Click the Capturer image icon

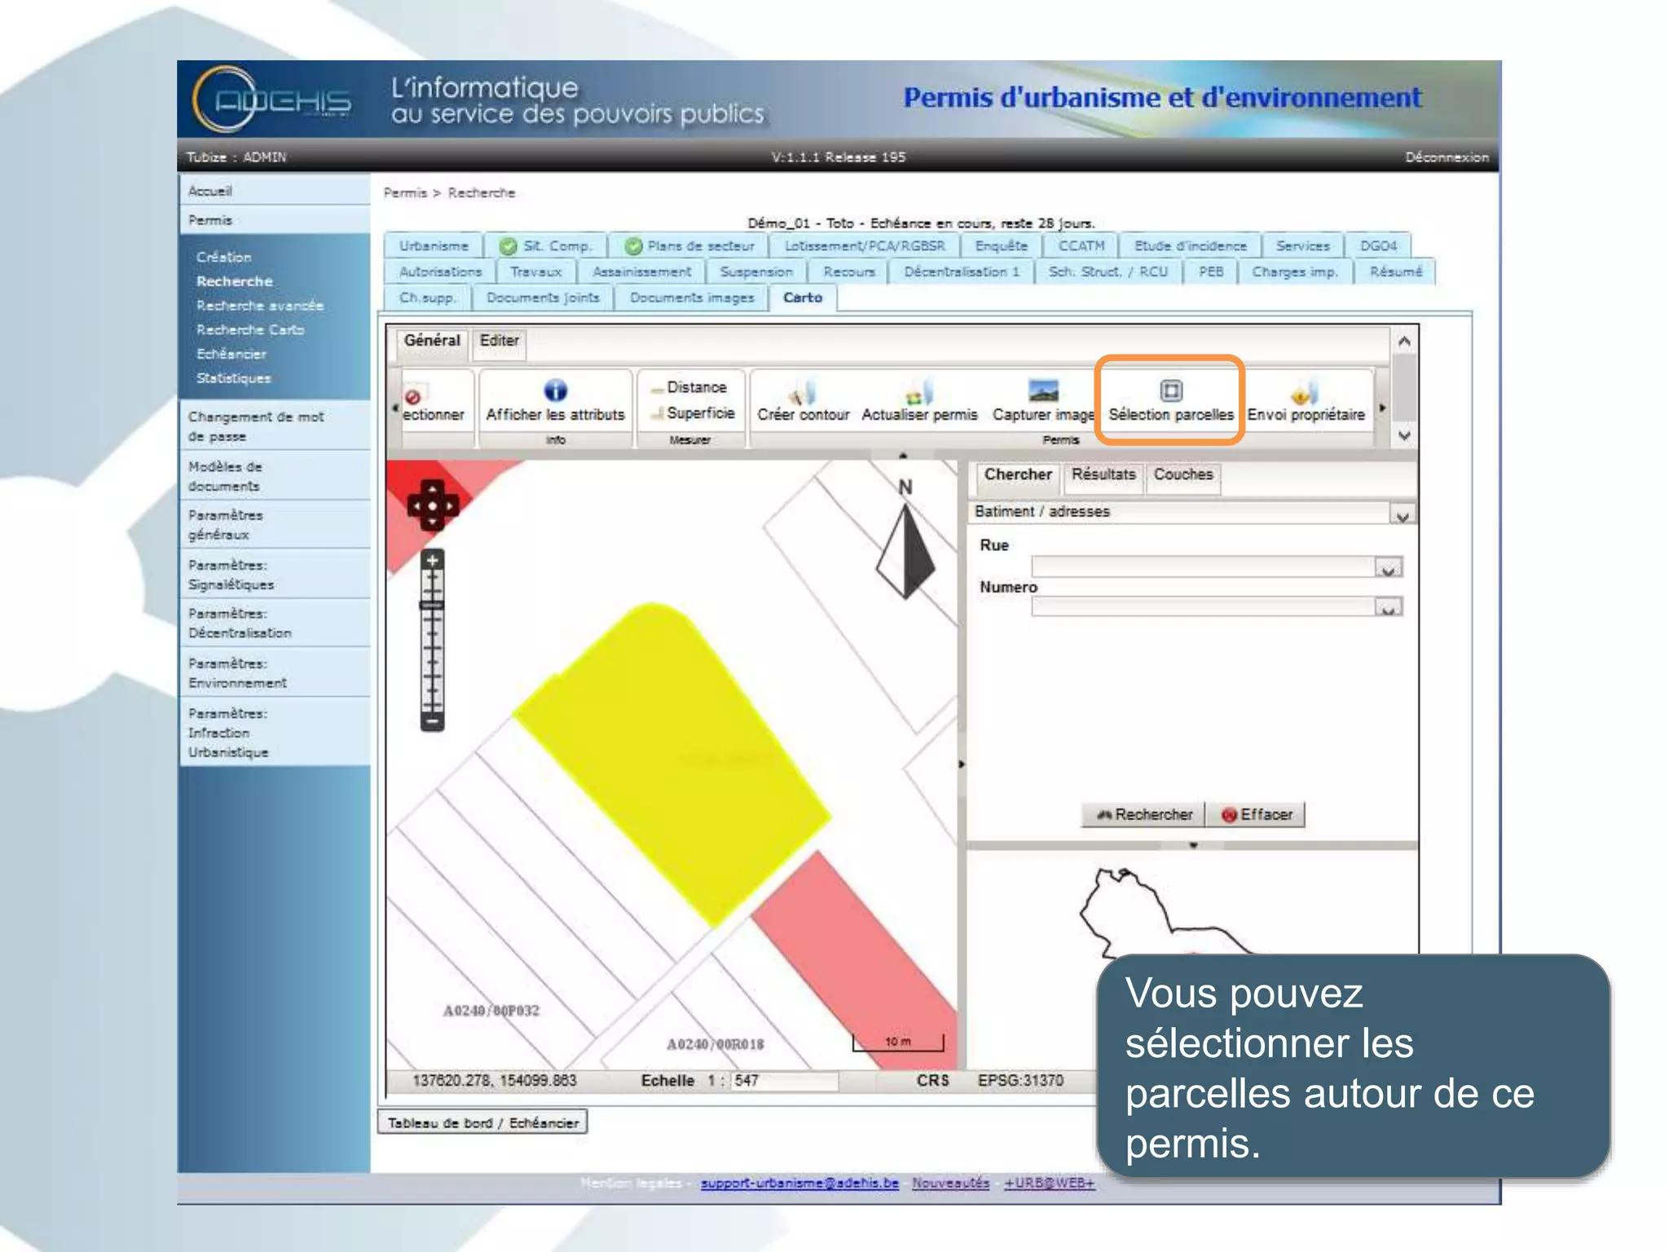[x=1043, y=391]
